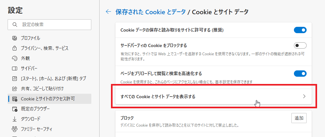Click the Downloads arrow icon
Image resolution: width=325 pixels, height=137 pixels.
14,119
